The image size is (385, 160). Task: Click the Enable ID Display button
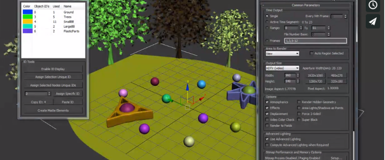pos(53,69)
